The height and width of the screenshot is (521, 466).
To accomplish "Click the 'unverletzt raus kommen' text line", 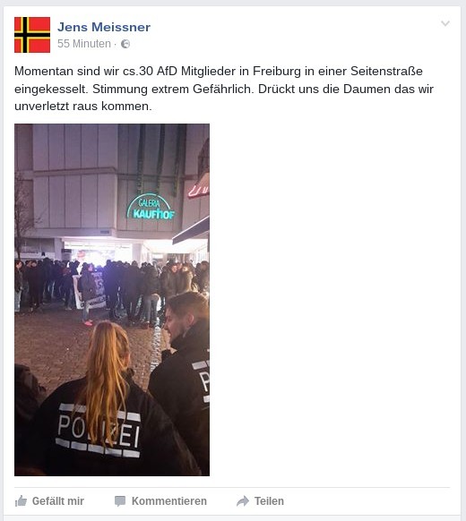I will coord(83,107).
